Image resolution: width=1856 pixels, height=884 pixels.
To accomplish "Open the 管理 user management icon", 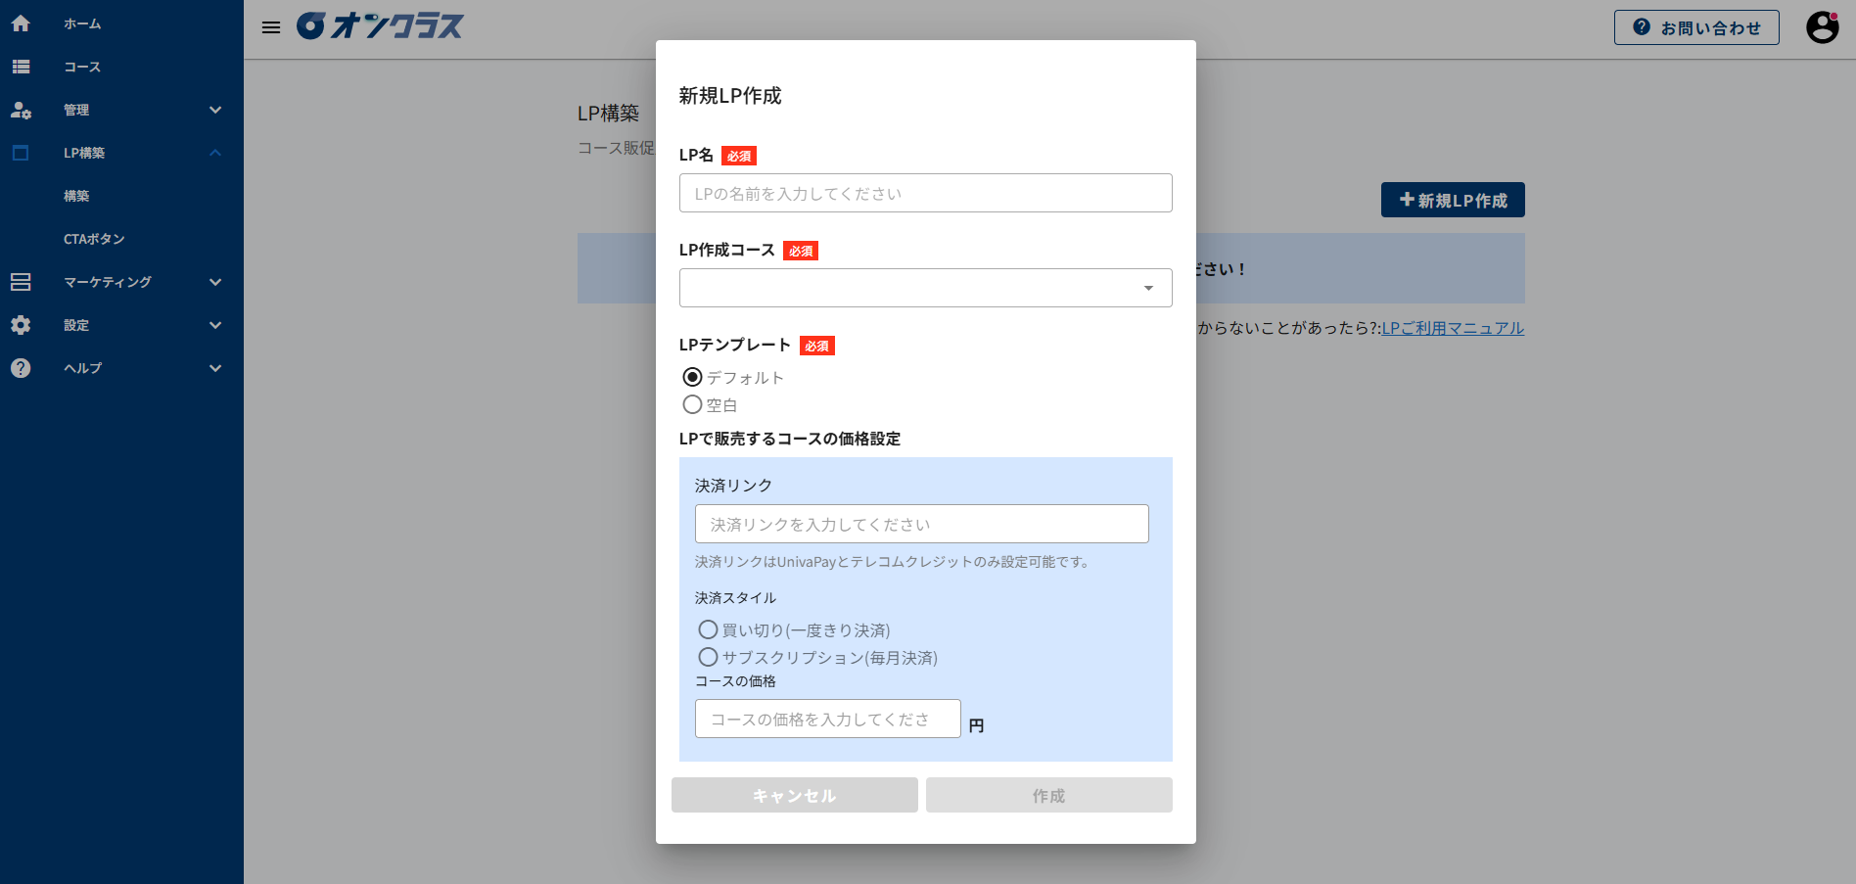I will click(21, 110).
